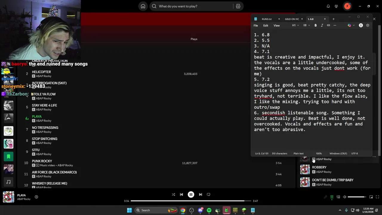Viewport: 382px width, 215px height.
Task: Open the Notepad account icon
Action: click(x=361, y=25)
